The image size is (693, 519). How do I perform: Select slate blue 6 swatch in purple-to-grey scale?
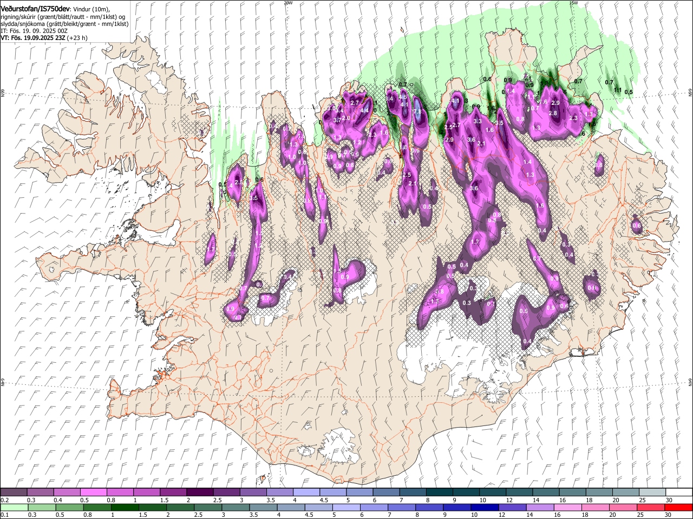386,492
